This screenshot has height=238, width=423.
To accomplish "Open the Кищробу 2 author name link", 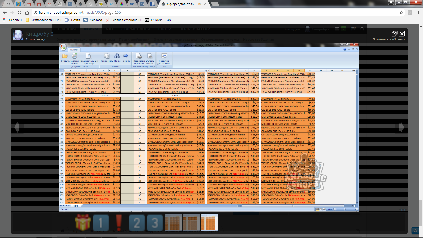I will pyautogui.click(x=39, y=34).
